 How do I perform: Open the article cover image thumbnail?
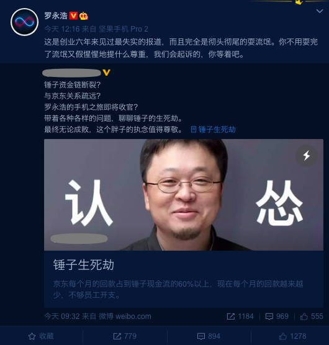pos(184,195)
